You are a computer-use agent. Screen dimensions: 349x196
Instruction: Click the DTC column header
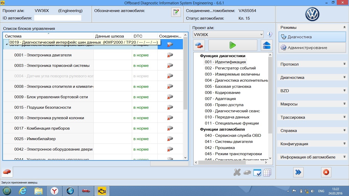(145, 36)
